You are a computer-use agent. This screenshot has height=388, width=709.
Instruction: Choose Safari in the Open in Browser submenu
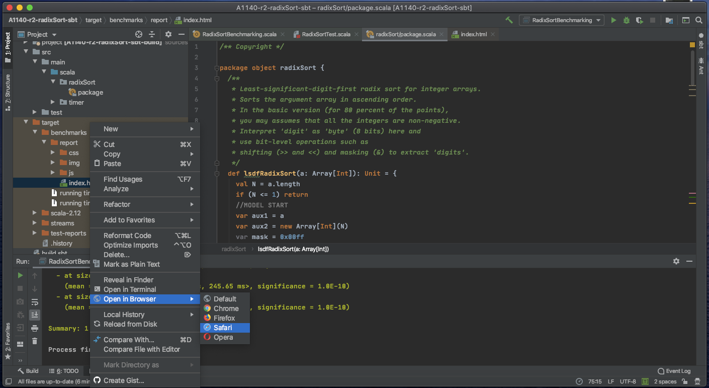[x=223, y=328]
